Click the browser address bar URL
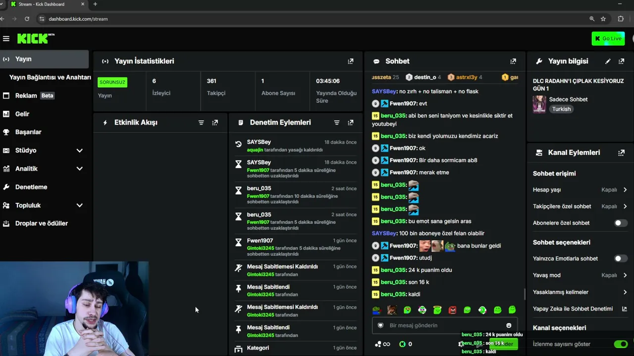 78,19
